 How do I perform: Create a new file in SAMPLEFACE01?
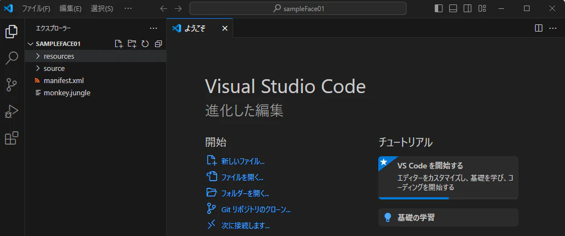[118, 44]
